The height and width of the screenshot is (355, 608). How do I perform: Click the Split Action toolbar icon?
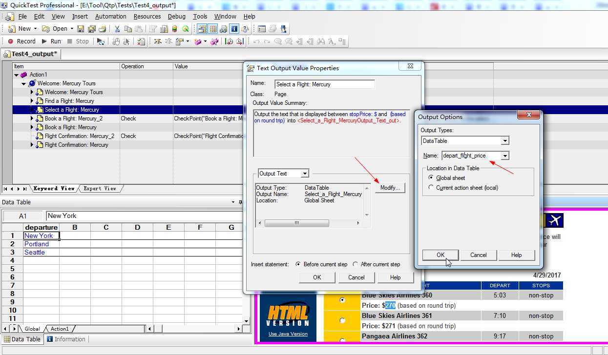click(x=213, y=41)
